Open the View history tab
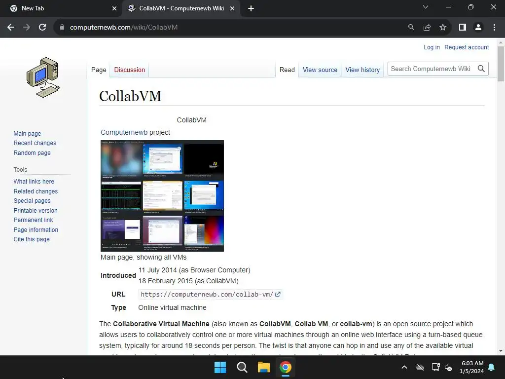 [x=362, y=70]
